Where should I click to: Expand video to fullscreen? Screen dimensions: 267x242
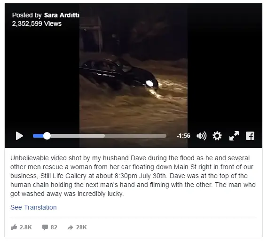[234, 136]
